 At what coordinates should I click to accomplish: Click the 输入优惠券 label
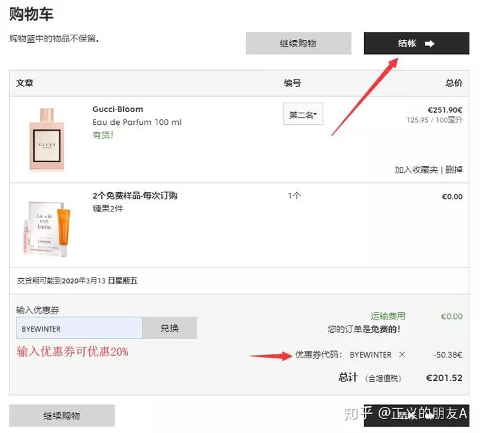[37, 310]
